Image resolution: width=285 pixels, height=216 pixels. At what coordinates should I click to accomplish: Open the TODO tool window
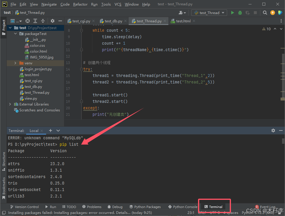click(x=69, y=207)
